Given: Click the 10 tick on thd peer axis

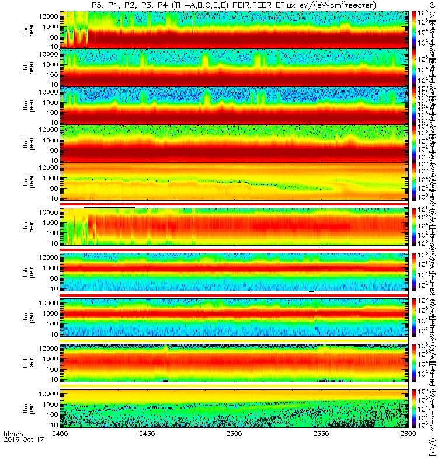Looking at the screenshot, I should click(x=54, y=161).
